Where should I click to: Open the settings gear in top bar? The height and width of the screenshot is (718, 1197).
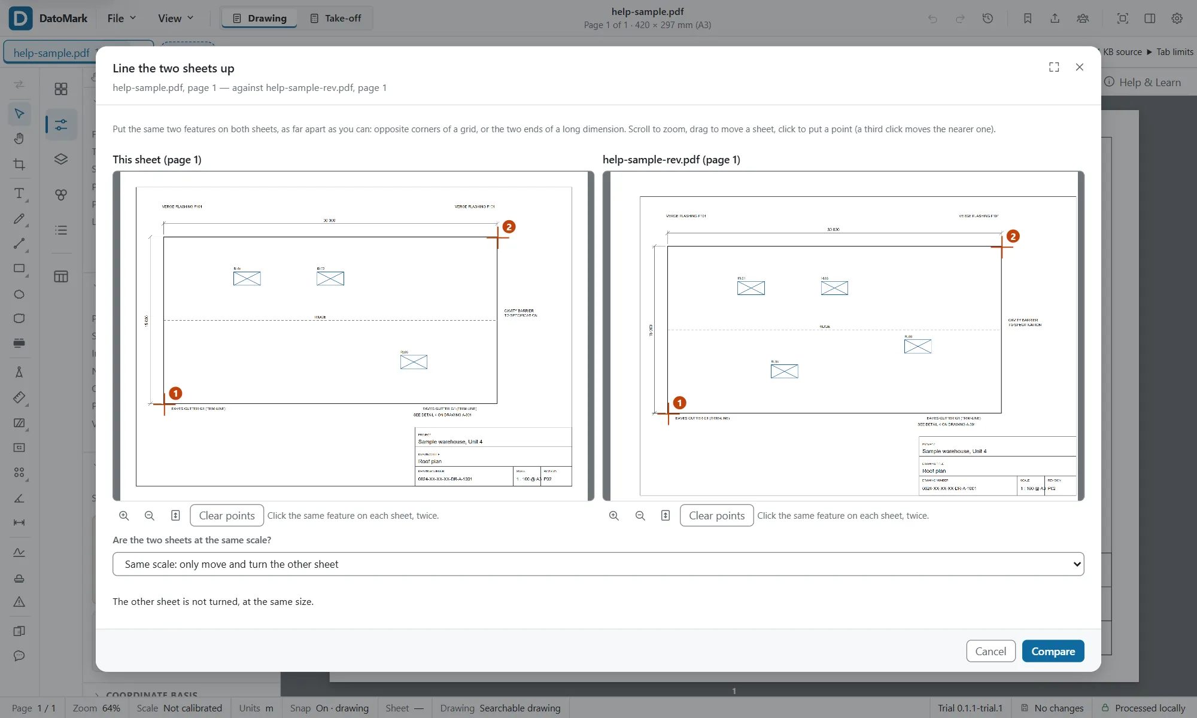pyautogui.click(x=1177, y=19)
